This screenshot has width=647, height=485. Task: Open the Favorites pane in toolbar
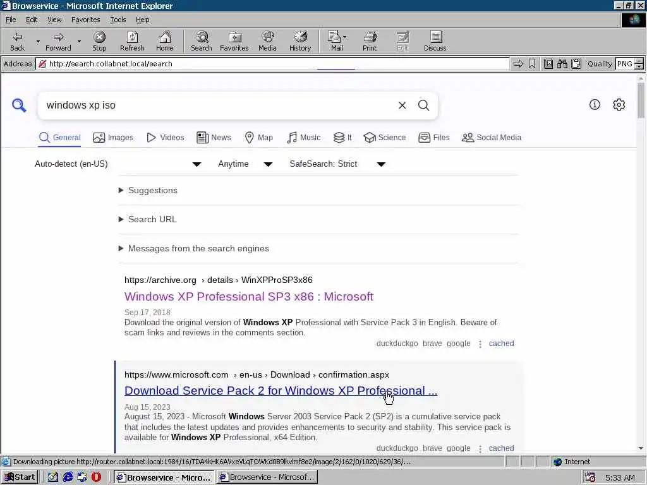click(234, 41)
